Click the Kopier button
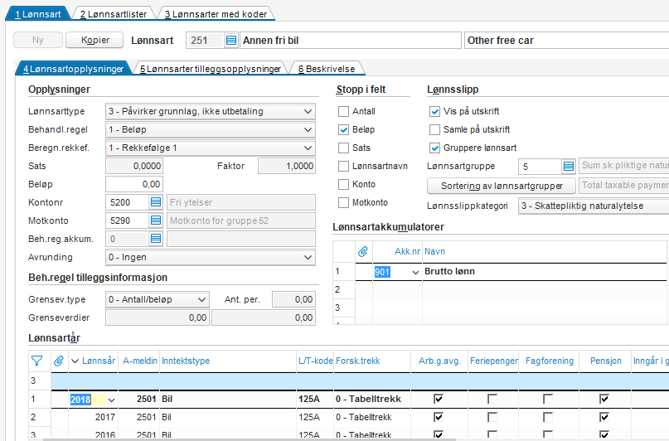669x441 pixels. [x=95, y=40]
